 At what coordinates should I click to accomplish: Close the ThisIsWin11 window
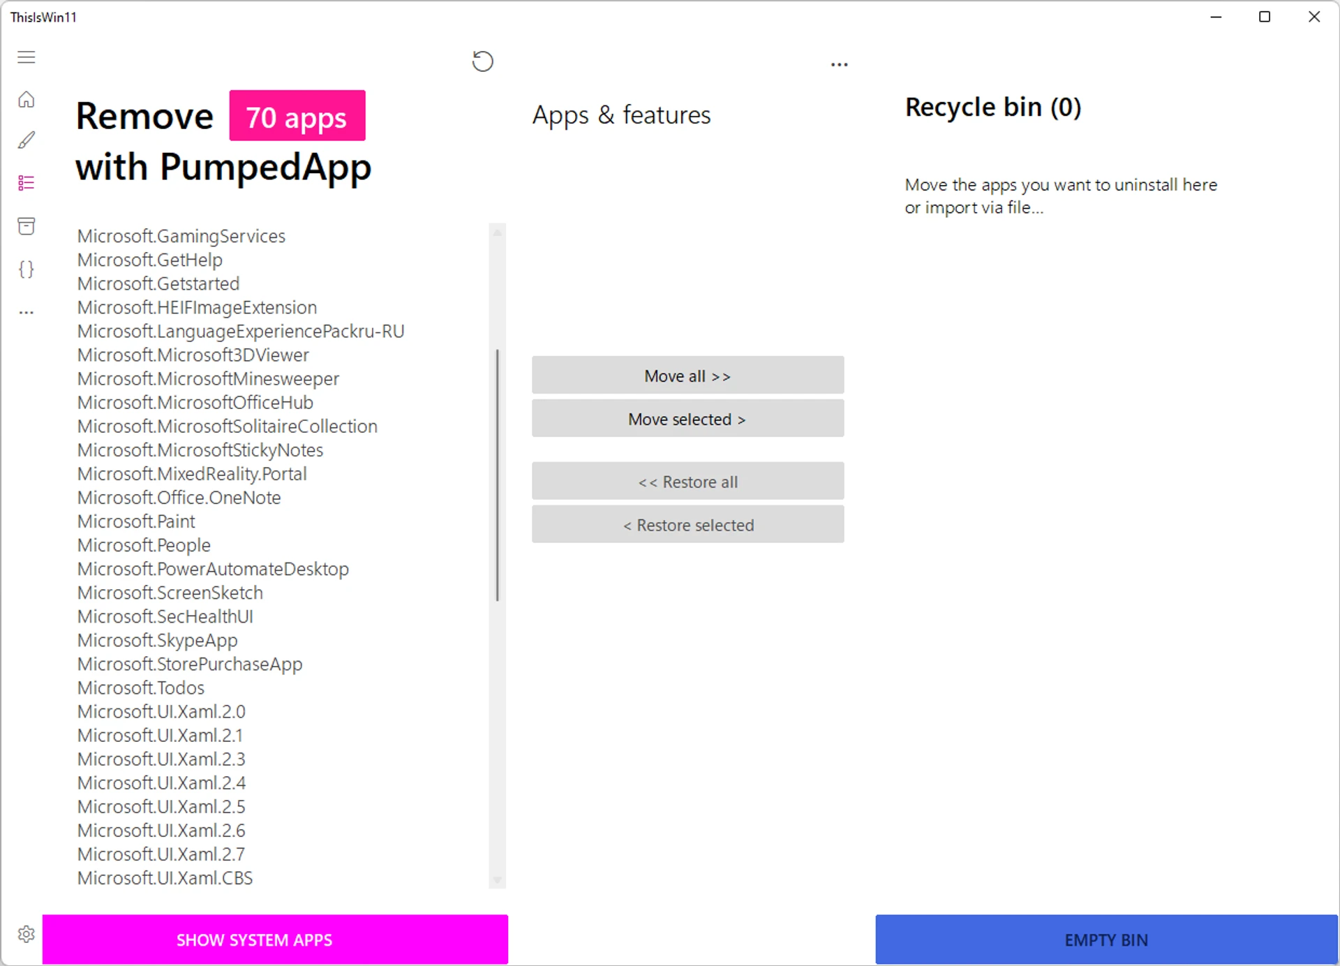click(x=1313, y=17)
